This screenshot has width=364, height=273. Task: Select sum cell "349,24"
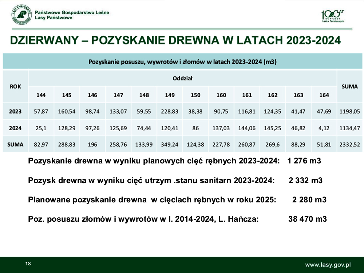(170, 145)
